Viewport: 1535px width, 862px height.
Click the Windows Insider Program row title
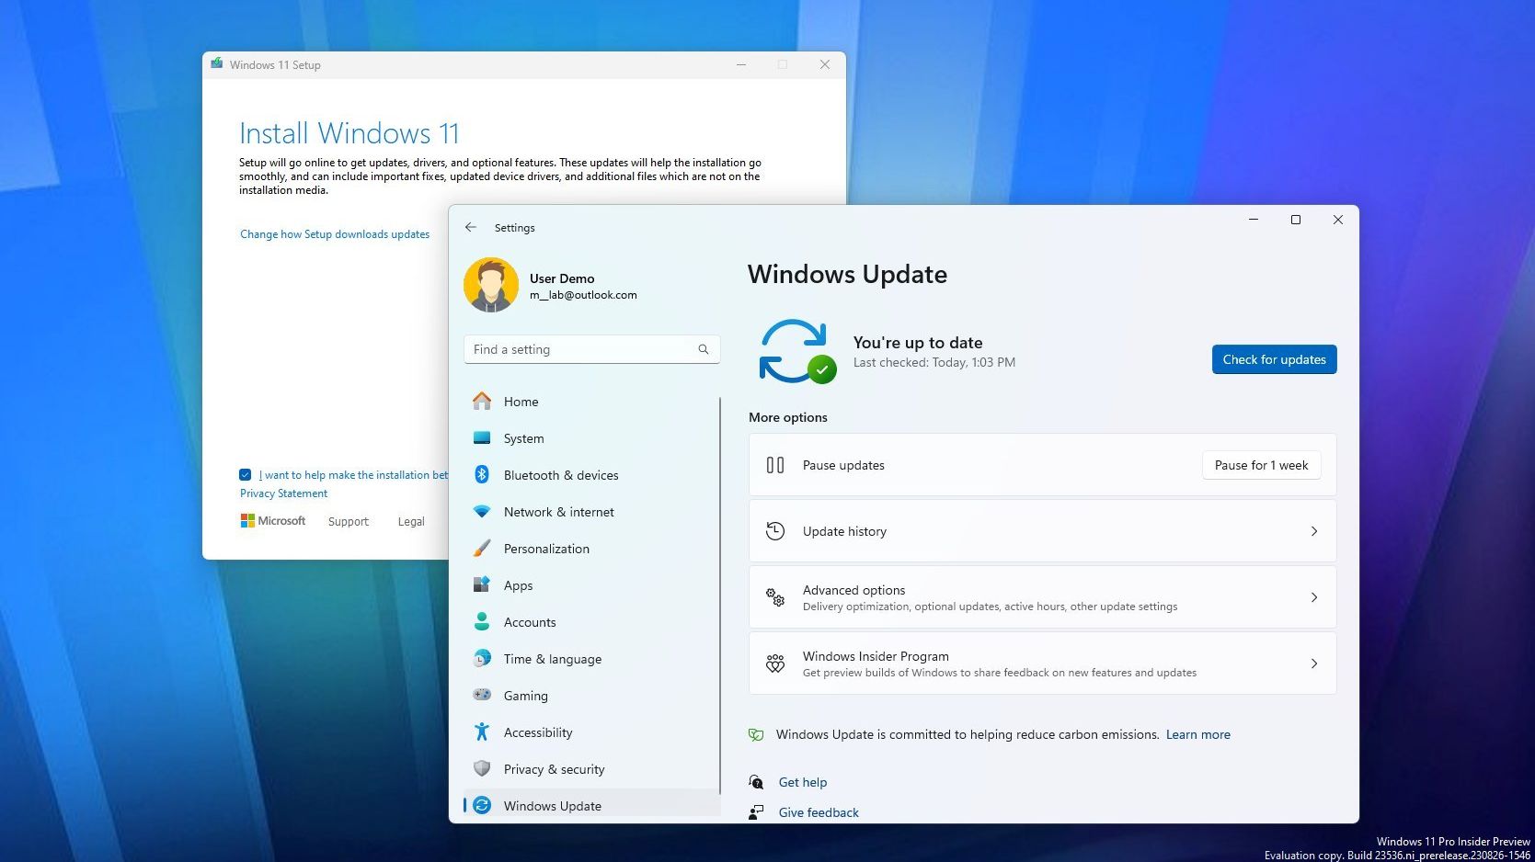coord(876,656)
